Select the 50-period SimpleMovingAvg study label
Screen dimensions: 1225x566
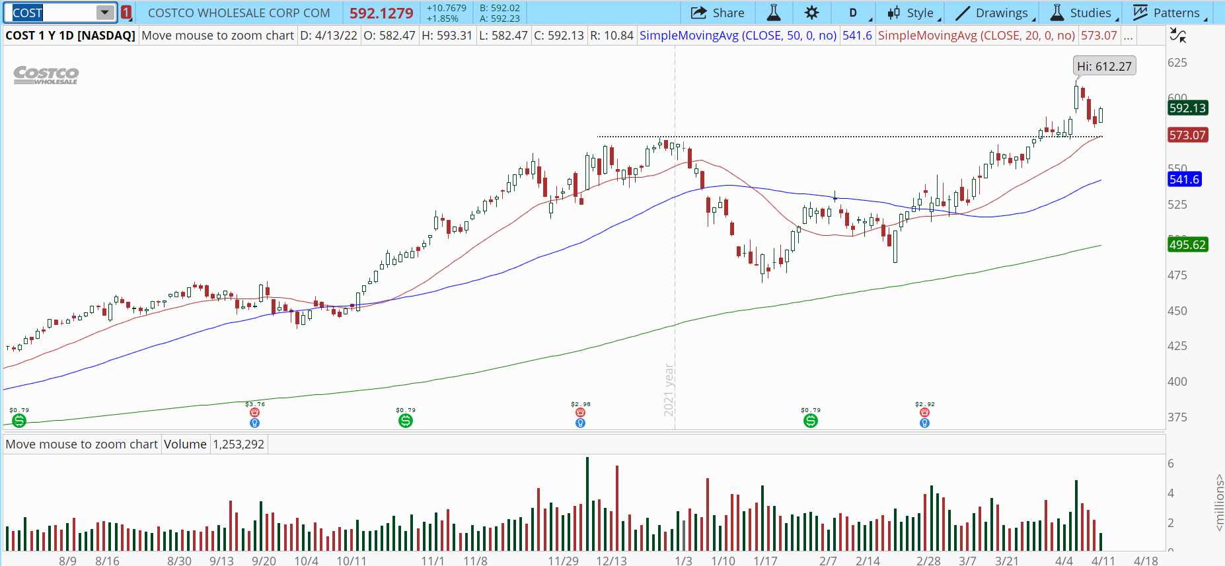(x=738, y=36)
